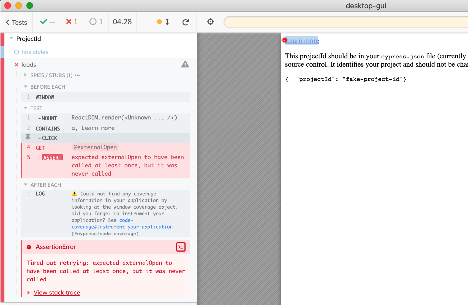Viewport: 468px width, 305px height.
Task: Open console output from the AssertionError panel icon
Action: click(x=181, y=247)
